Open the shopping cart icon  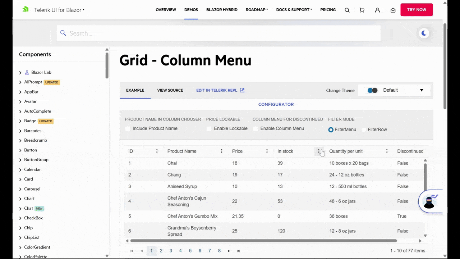pos(362,10)
